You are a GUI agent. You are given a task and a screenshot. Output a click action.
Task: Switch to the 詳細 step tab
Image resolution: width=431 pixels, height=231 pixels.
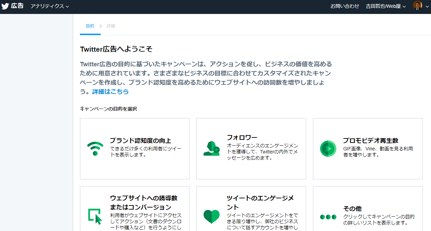(111, 26)
